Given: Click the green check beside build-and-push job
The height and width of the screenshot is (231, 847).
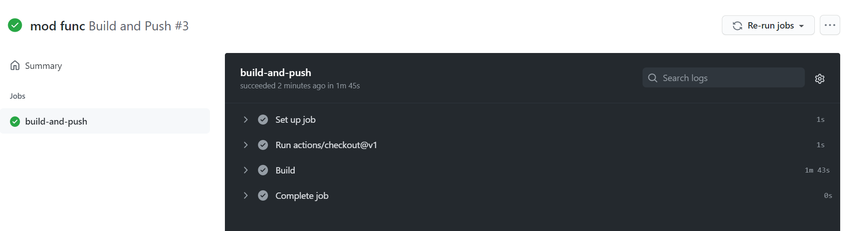Looking at the screenshot, I should 15,121.
